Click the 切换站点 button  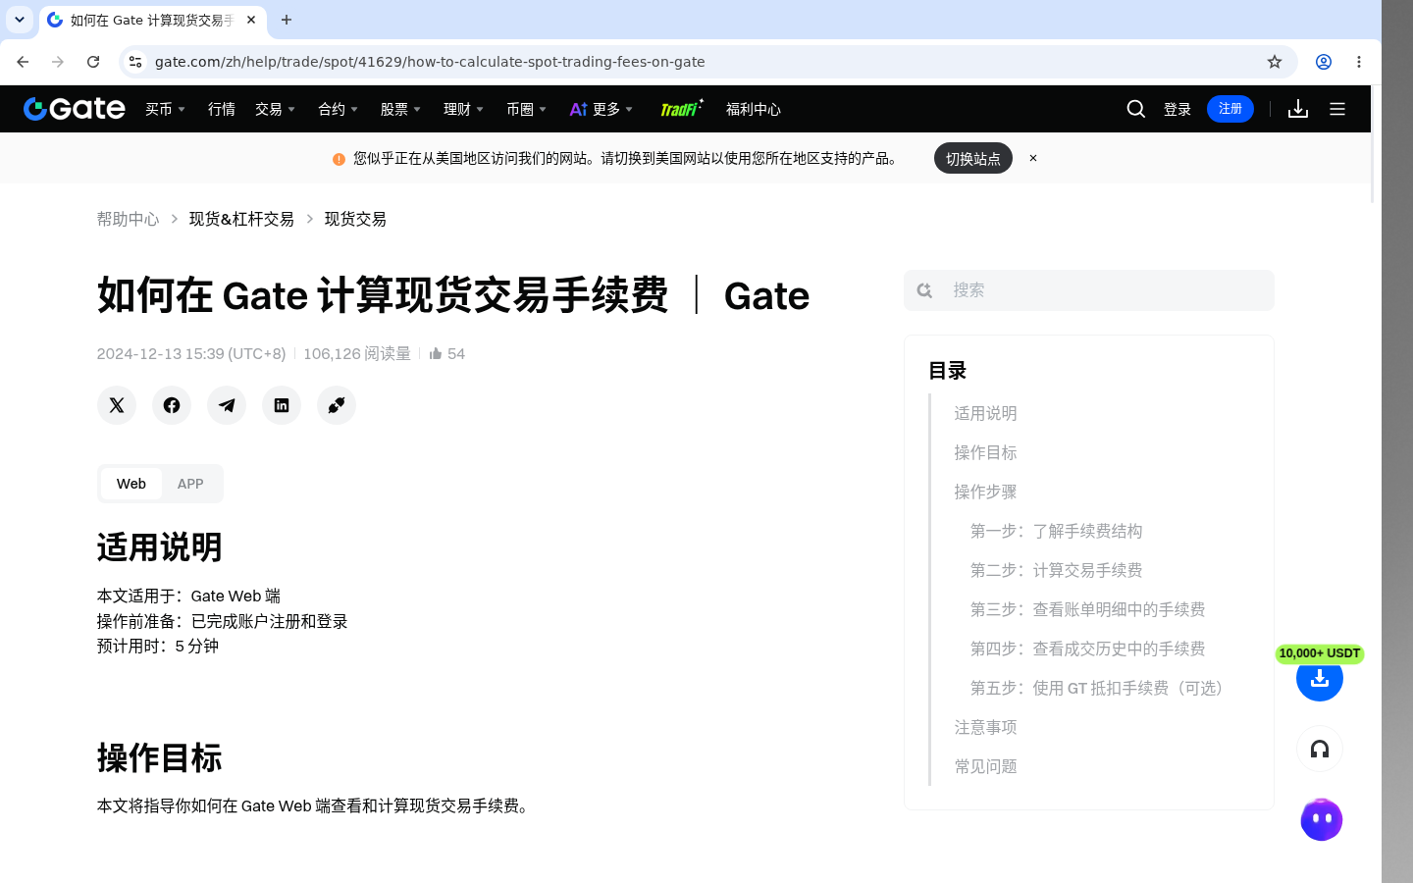tap(973, 158)
